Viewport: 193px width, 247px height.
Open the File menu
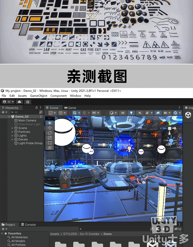4,96
